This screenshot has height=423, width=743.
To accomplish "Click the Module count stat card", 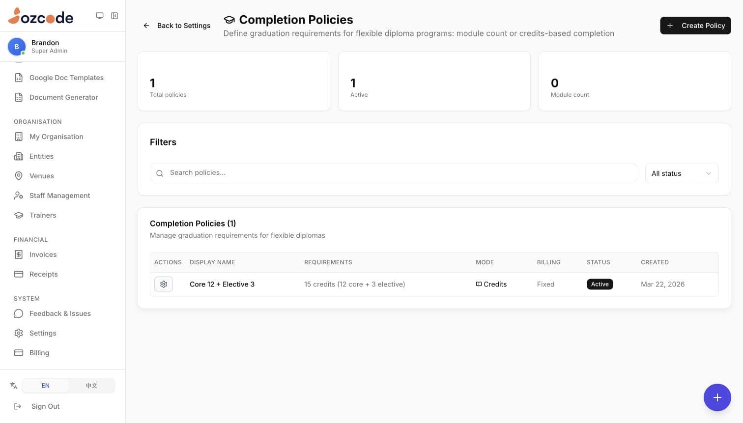I will (634, 81).
